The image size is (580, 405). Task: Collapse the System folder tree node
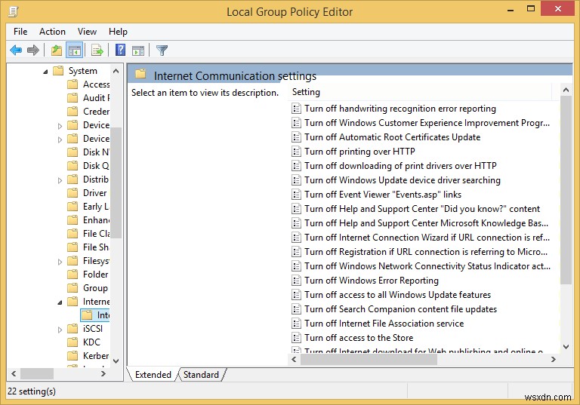[x=46, y=71]
